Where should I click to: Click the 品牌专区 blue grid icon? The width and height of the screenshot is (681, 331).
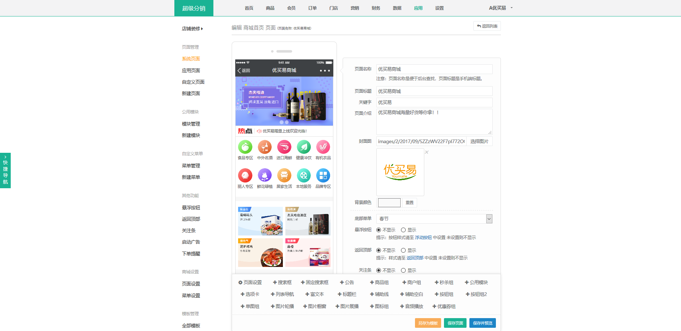[x=323, y=176]
